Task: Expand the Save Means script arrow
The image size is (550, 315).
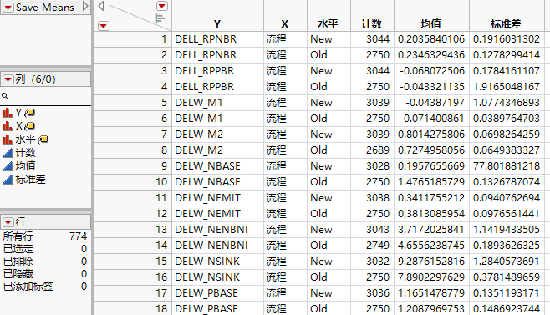Action: click(85, 7)
